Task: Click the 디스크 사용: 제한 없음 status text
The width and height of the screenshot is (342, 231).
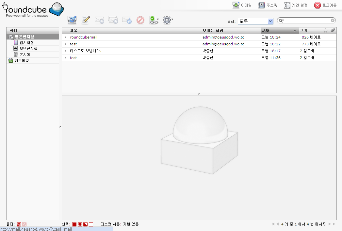Action: point(120,224)
